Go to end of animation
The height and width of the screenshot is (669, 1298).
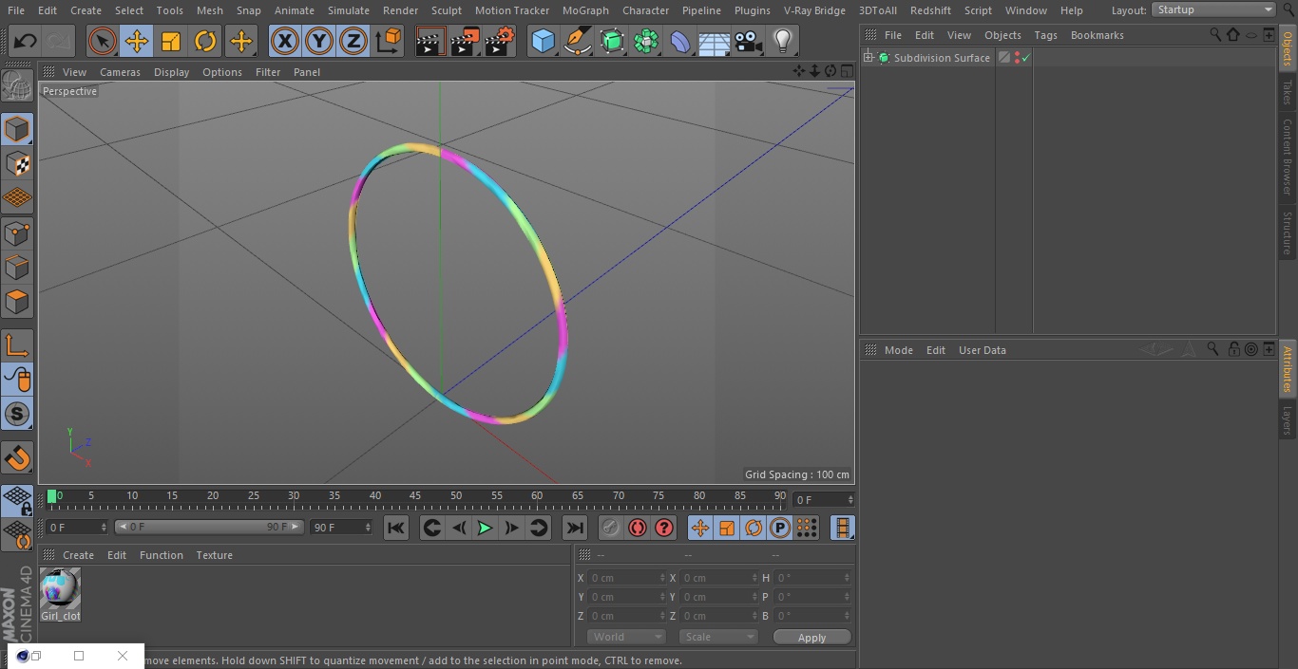574,529
